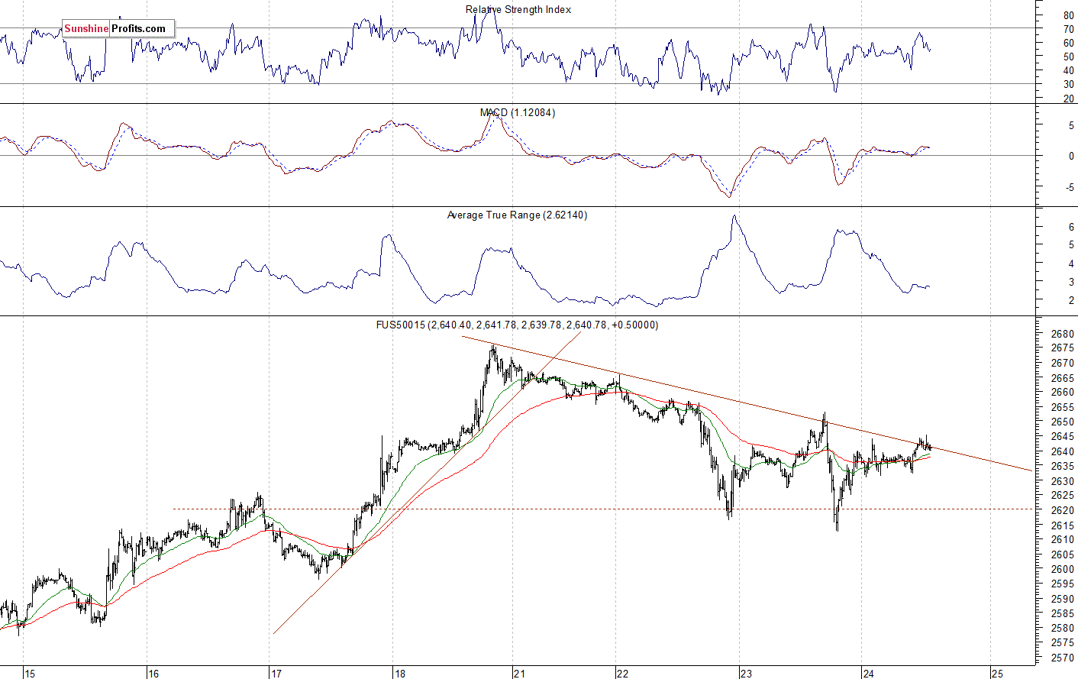This screenshot has height=679, width=1078.
Task: Click the 2675 price axis label
Action: (1063, 348)
